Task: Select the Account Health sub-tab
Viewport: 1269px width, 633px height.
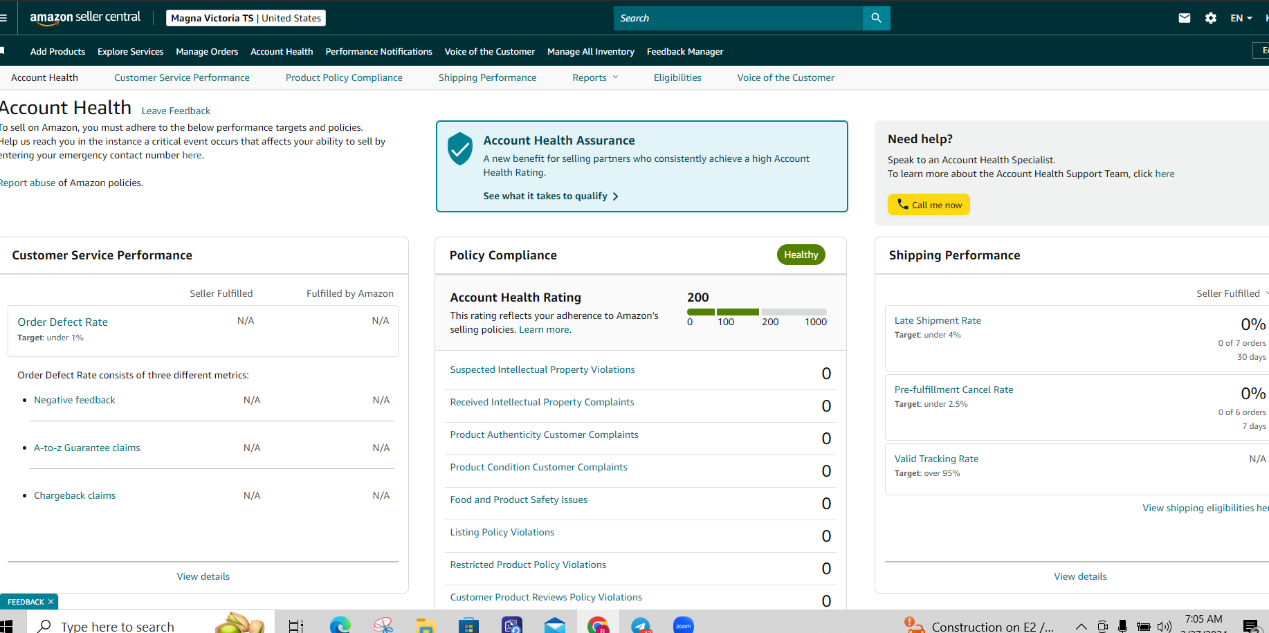Action: coord(44,77)
